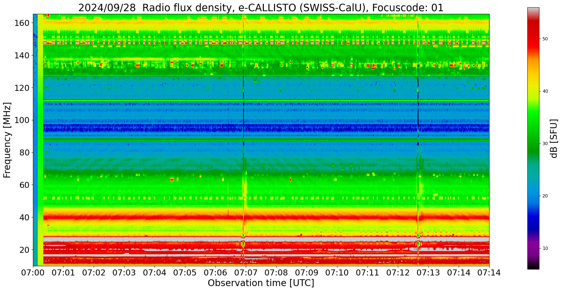This screenshot has height=291, width=562.
Task: Click the 07:09 time tick label
Action: [307, 273]
